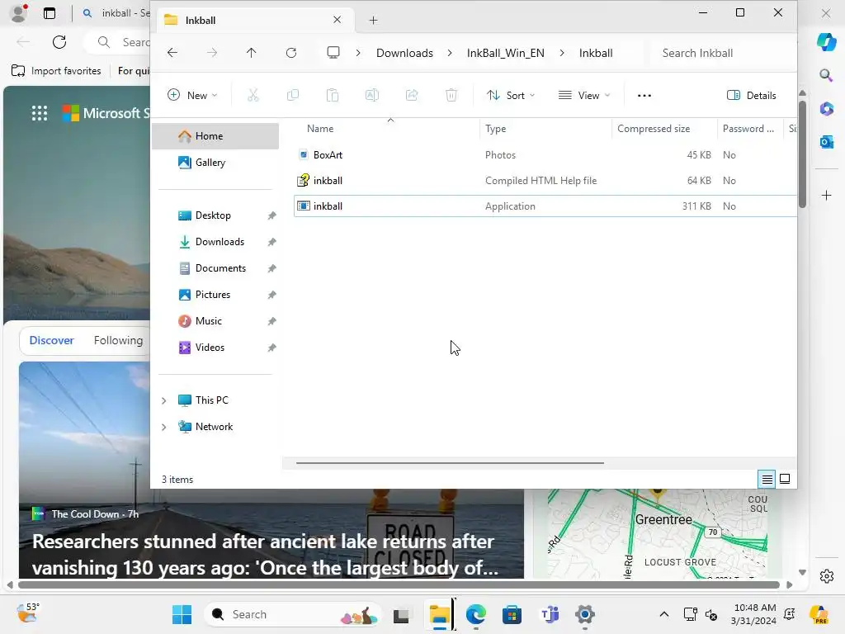
Task: Open Microsoft apps grid launcher
Action: (x=40, y=112)
